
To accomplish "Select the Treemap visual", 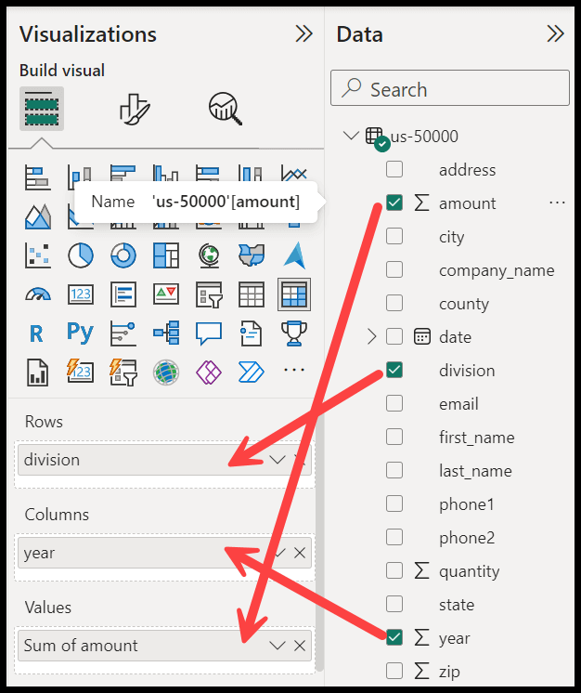I will [166, 255].
